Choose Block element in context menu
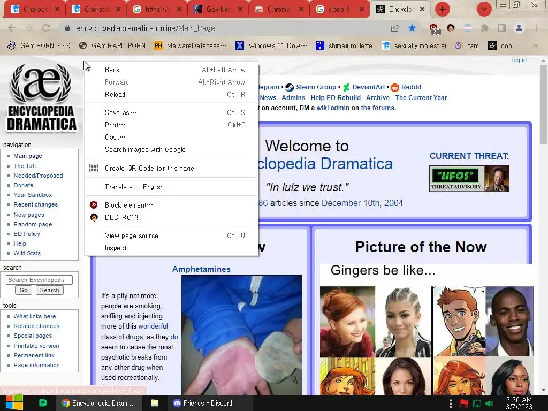Viewport: 548px width, 411px height. [x=171, y=205]
